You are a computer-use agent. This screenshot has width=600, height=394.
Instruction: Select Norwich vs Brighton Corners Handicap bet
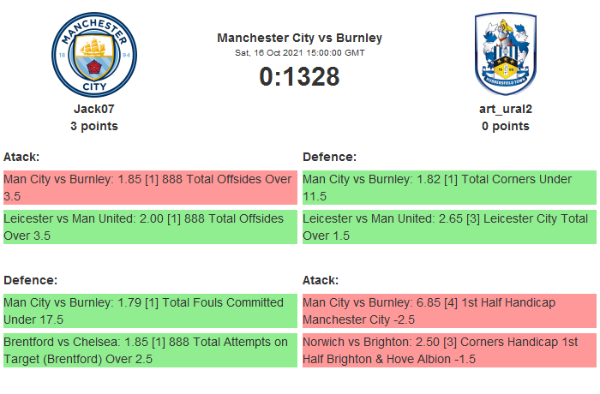pyautogui.click(x=448, y=350)
